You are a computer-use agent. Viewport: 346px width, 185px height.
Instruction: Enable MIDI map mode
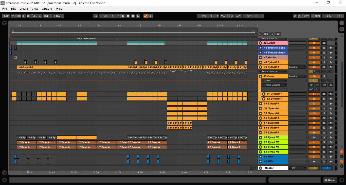317,16
